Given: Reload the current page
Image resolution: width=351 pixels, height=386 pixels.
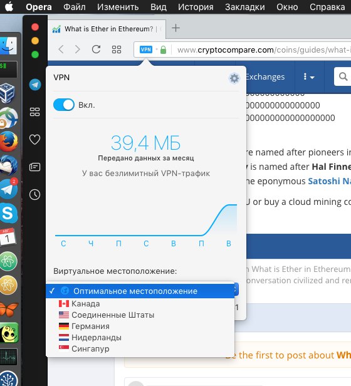Looking at the screenshot, I should pos(96,50).
